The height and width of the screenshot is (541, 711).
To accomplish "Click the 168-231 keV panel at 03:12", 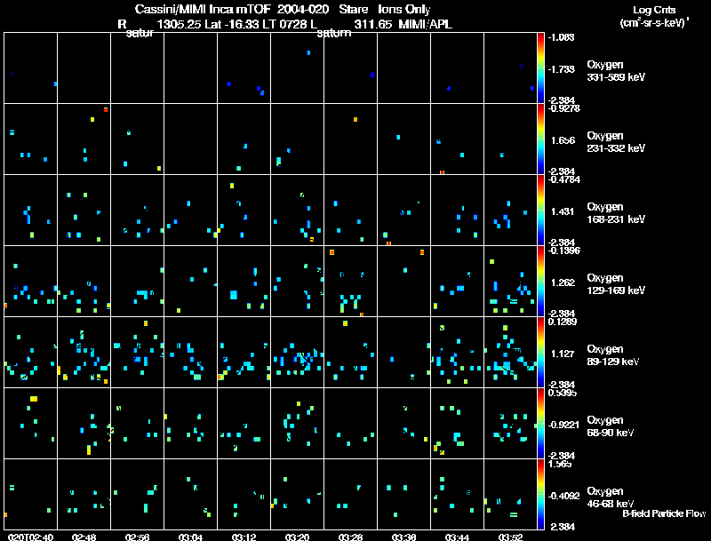I will click(244, 211).
